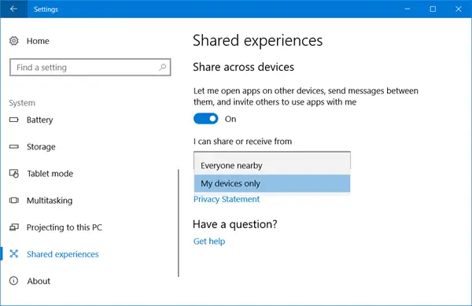The height and width of the screenshot is (306, 472).
Task: Close the Settings window
Action: click(x=459, y=9)
